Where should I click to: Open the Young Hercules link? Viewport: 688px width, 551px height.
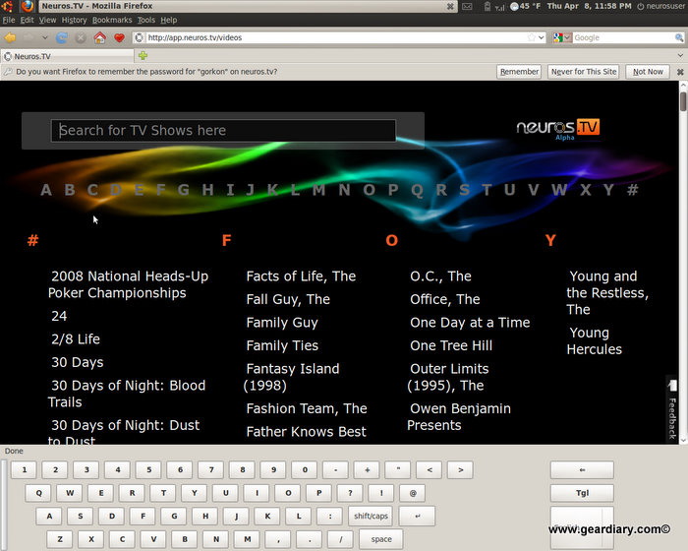point(594,341)
